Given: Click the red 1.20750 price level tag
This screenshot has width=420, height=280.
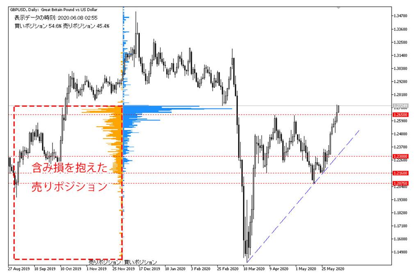Looking at the screenshot, I should pos(400,183).
